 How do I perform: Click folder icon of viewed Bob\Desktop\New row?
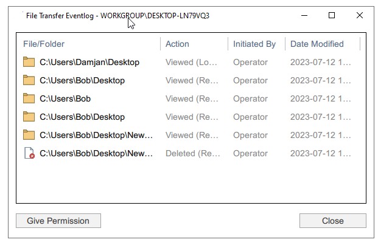tap(29, 135)
